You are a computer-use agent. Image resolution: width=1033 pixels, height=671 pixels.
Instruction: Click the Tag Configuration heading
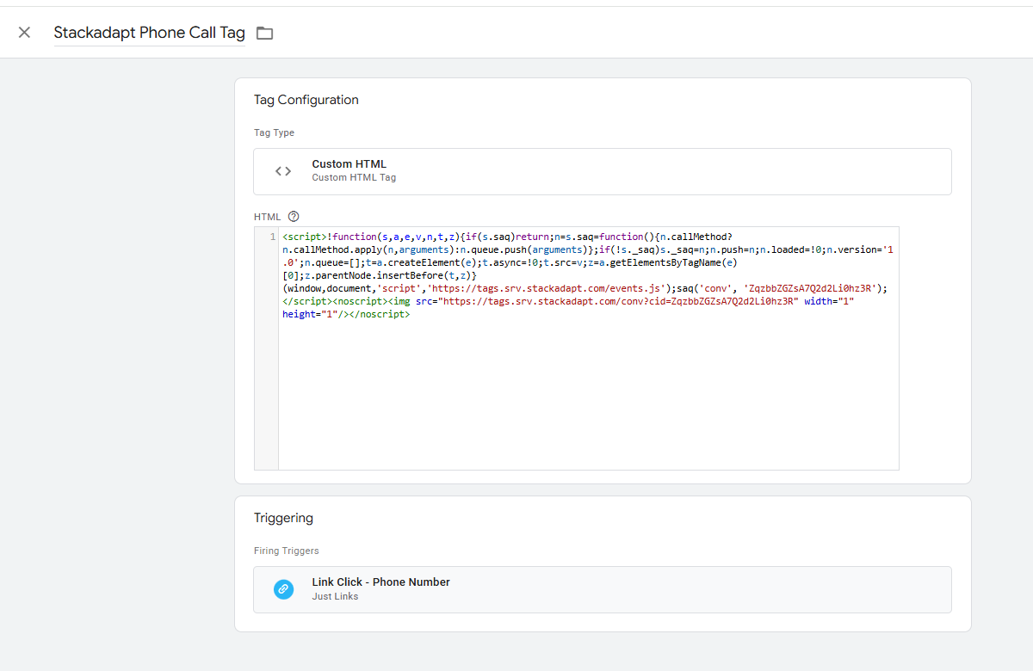coord(306,100)
